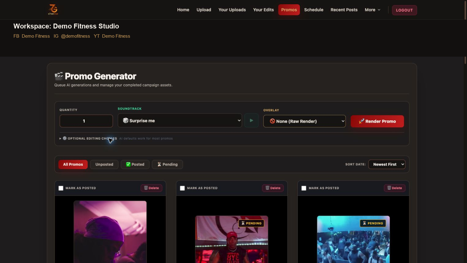
Task: Check Mark as Posted on purple-lit promo
Action: click(x=61, y=188)
